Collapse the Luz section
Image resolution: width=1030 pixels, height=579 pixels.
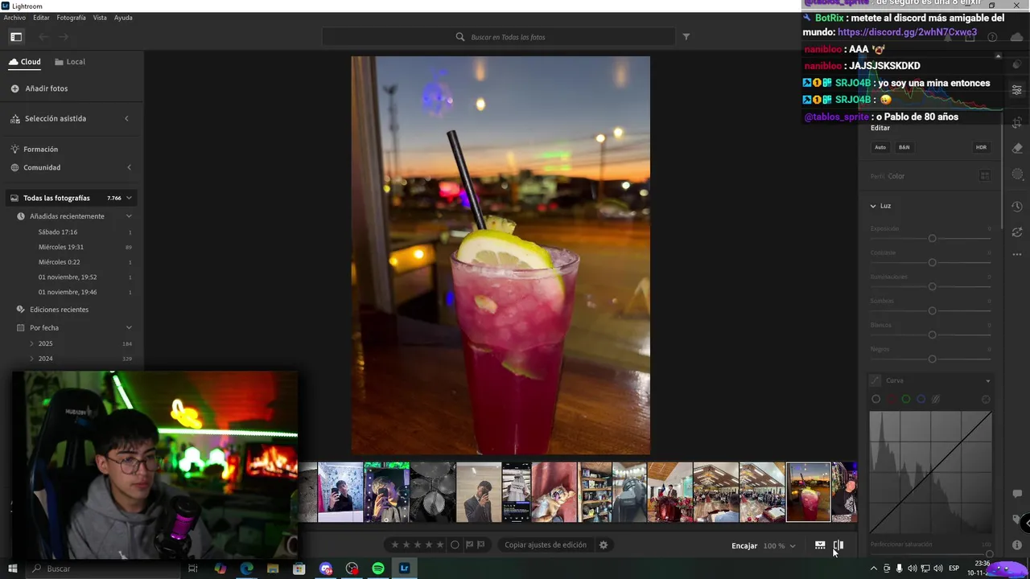point(873,206)
